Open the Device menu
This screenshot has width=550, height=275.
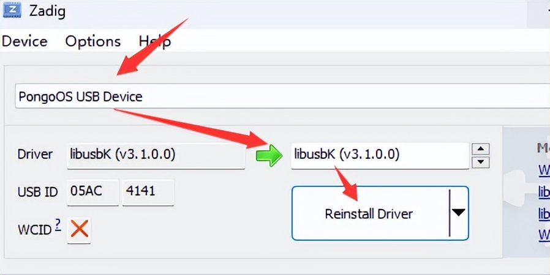24,42
